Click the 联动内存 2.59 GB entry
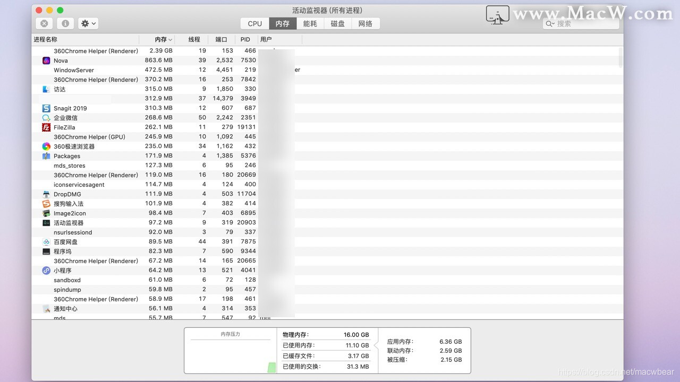The width and height of the screenshot is (680, 382). (x=424, y=351)
